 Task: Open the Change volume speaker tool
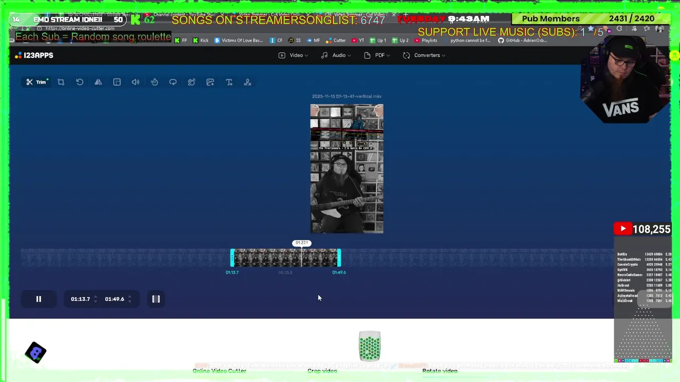[x=135, y=82]
